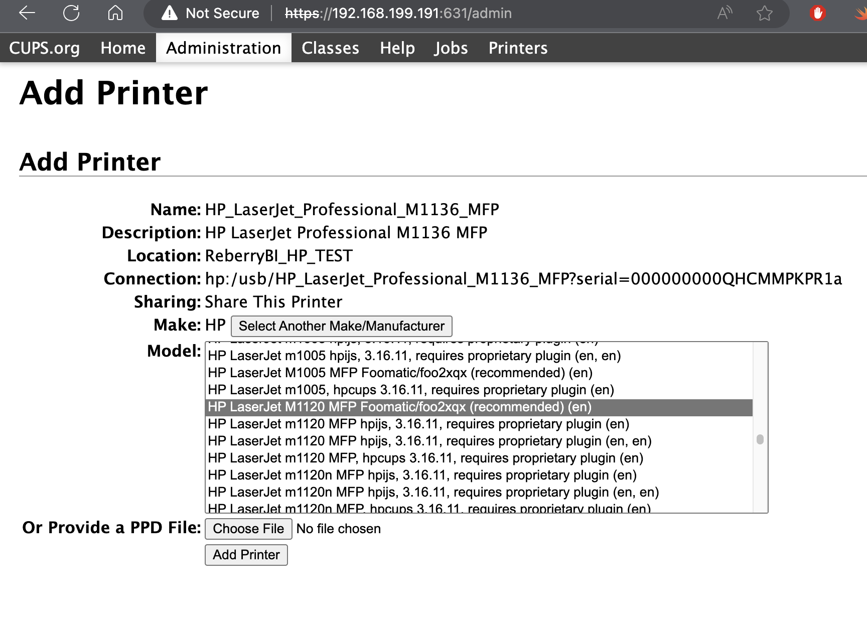Switch to the Classes tab
The image size is (867, 630).
tap(331, 48)
